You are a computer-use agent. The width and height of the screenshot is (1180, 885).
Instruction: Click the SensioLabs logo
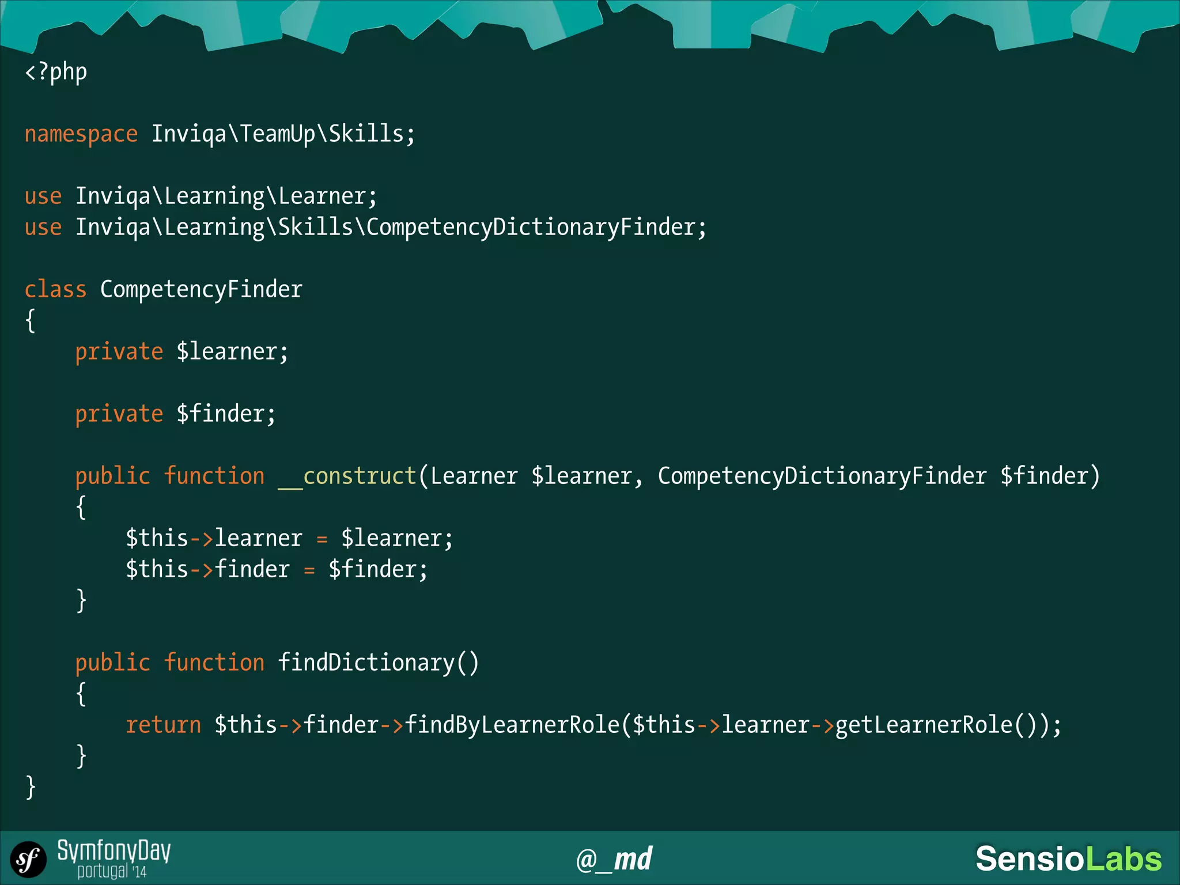coord(1069,858)
